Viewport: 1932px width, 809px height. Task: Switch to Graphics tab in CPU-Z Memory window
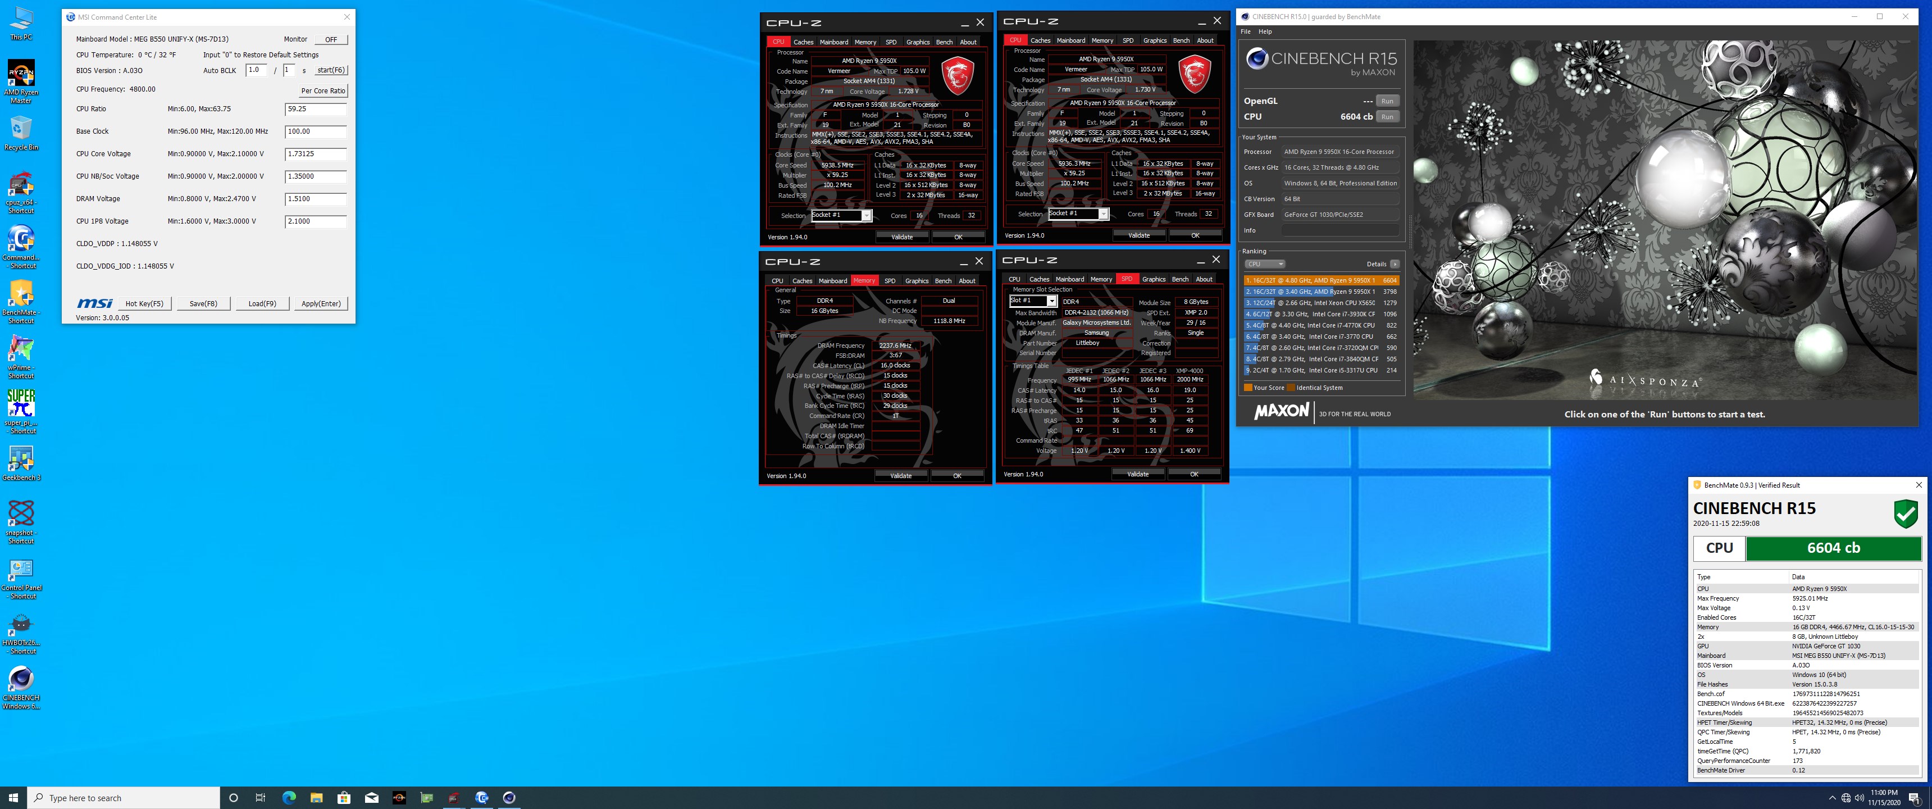pos(917,281)
